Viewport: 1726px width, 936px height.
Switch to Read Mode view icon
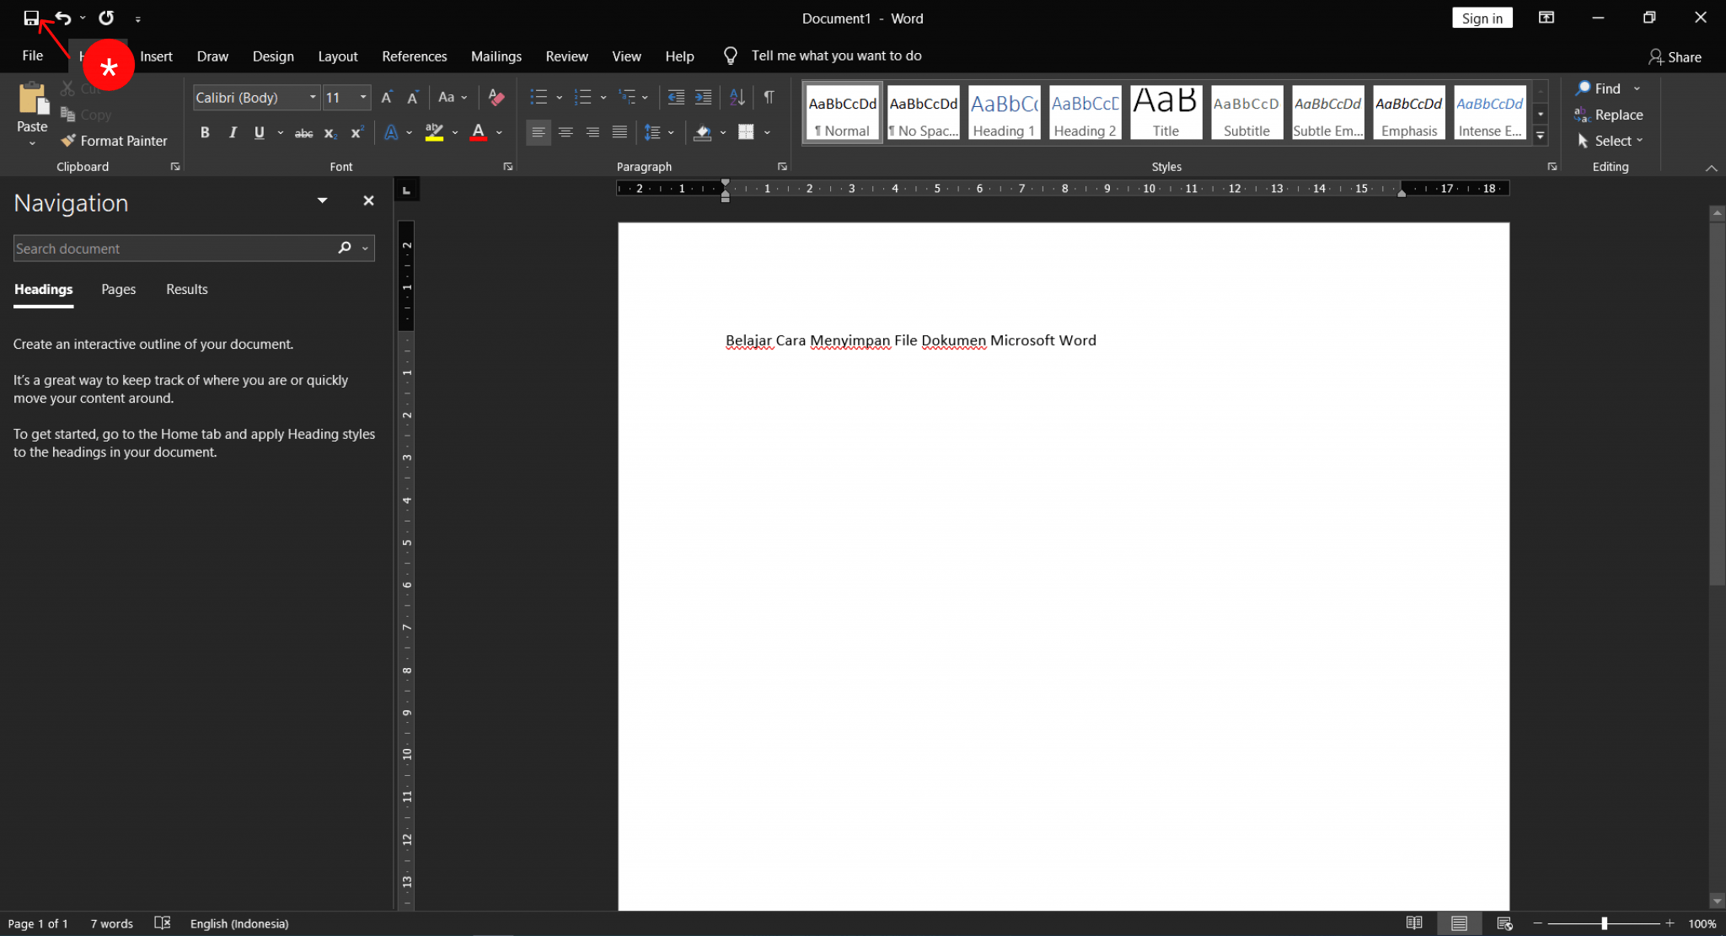[1414, 923]
